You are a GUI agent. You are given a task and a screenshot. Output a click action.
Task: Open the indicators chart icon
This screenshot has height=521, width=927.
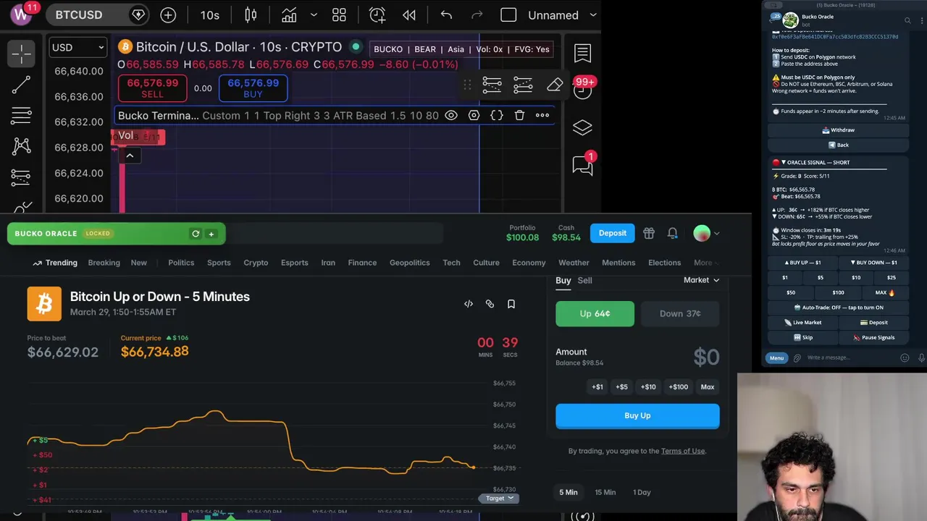coord(289,15)
